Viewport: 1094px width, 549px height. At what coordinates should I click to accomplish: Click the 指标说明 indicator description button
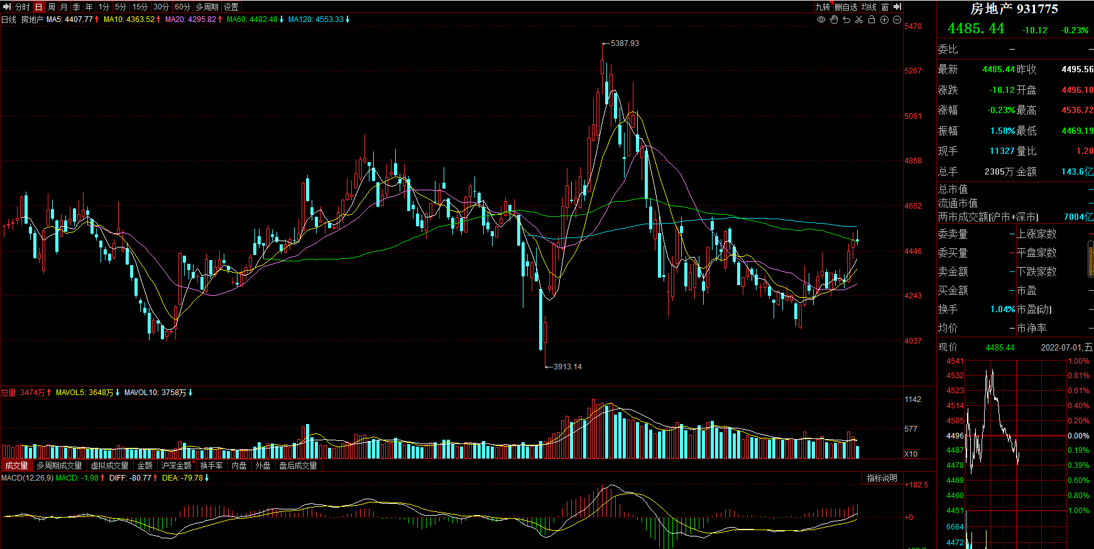coord(882,478)
